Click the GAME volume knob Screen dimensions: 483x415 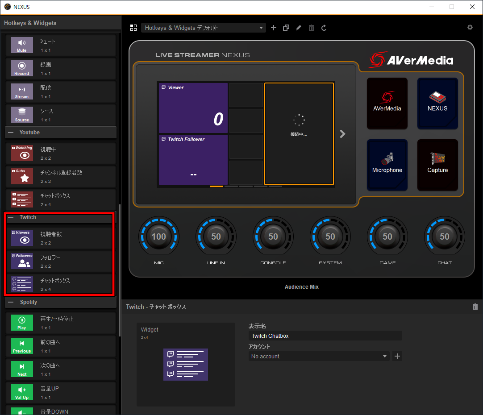click(x=387, y=237)
